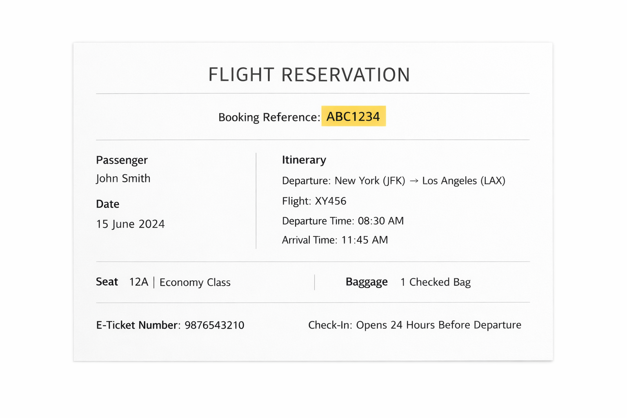Click the New York (JFK) departure city
Viewport: 627px width, 418px height.
point(370,181)
